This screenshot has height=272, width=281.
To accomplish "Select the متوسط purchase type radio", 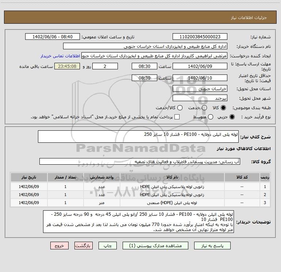I will (x=211, y=117).
